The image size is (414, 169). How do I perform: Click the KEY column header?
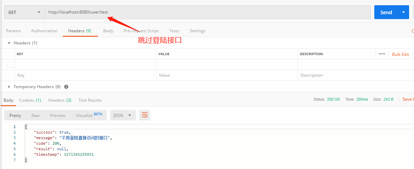click(20, 54)
